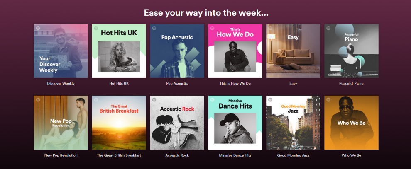Image resolution: width=411 pixels, height=169 pixels.
Task: Choose the Easy playlist cover image
Action: [293, 51]
